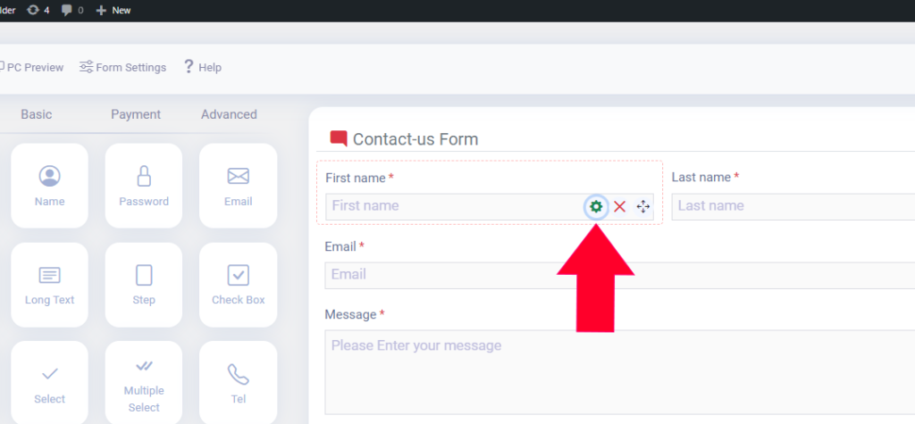
Task: Click New in the admin bar
Action: (113, 10)
